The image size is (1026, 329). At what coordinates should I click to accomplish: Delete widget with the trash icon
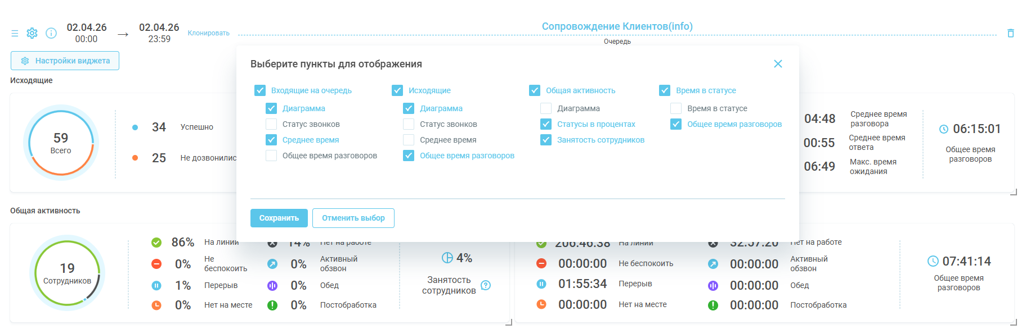tap(1010, 33)
